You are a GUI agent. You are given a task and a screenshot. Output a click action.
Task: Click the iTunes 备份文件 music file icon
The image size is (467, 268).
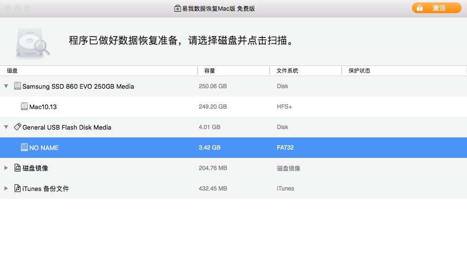click(18, 188)
